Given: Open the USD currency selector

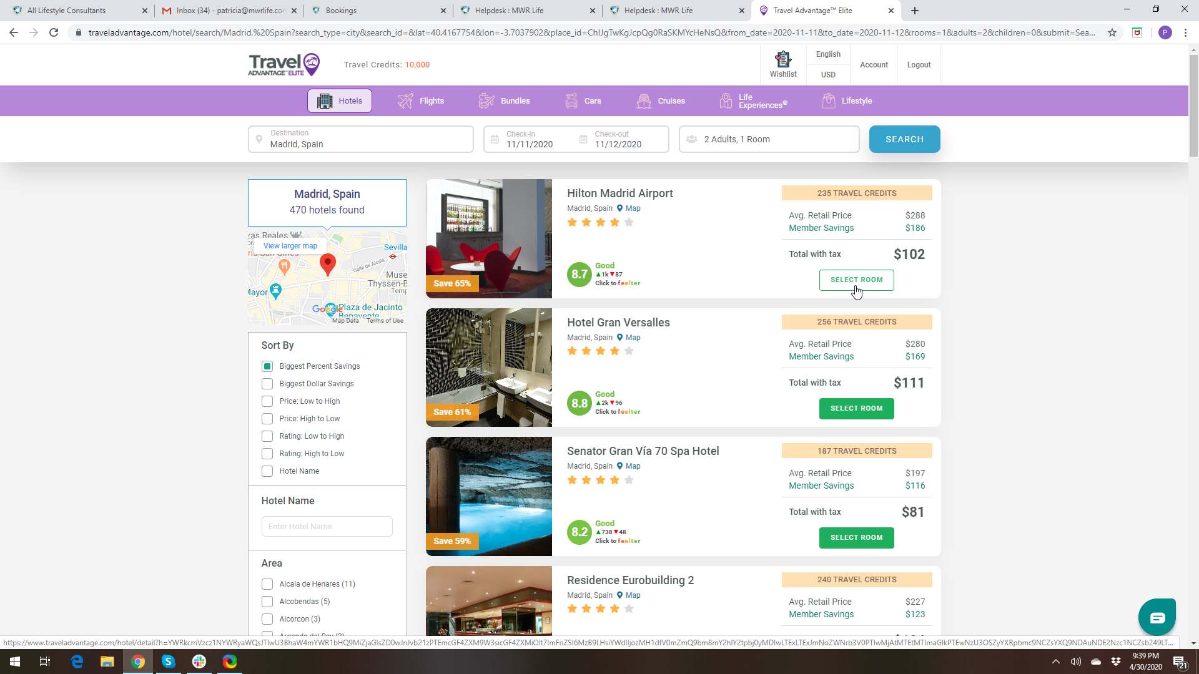Looking at the screenshot, I should [828, 74].
